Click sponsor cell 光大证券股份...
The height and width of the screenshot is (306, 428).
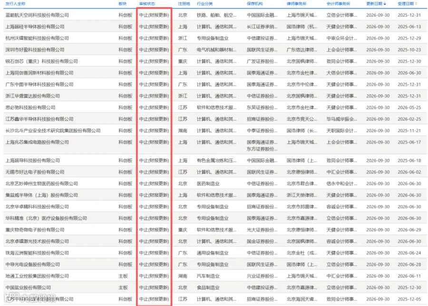(x=262, y=230)
